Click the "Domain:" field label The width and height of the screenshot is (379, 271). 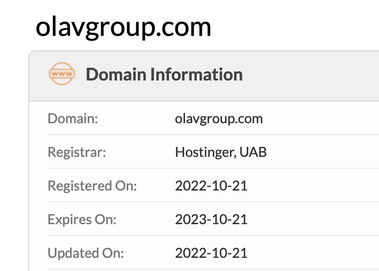click(73, 119)
